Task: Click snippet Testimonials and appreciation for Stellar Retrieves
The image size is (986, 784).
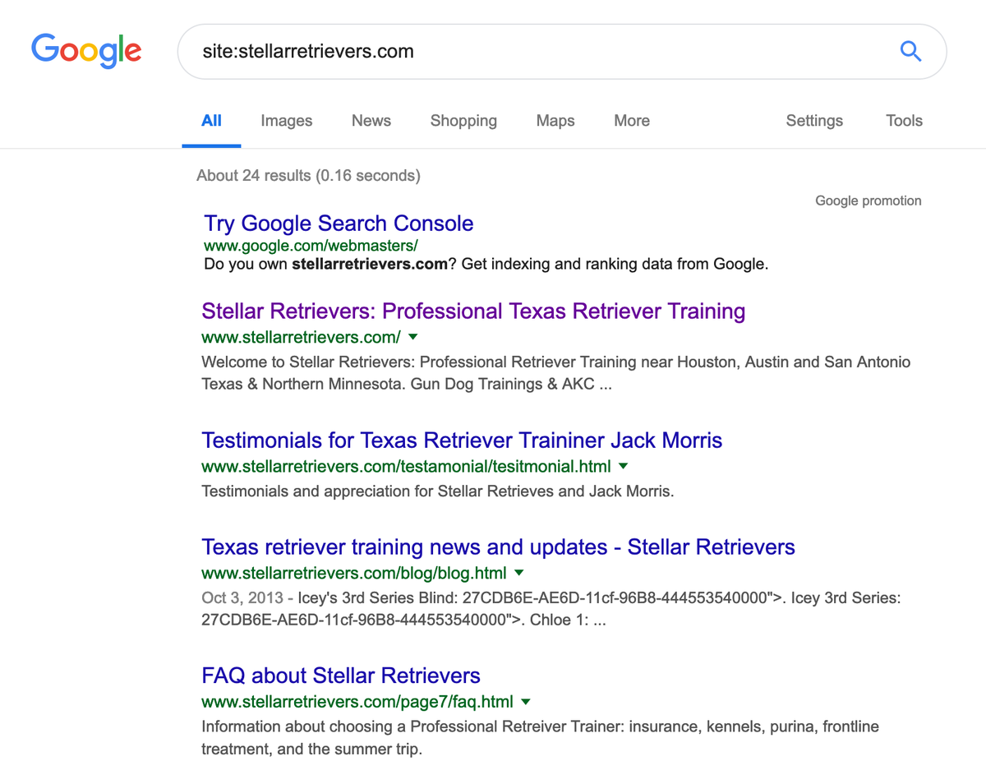Action: click(437, 491)
